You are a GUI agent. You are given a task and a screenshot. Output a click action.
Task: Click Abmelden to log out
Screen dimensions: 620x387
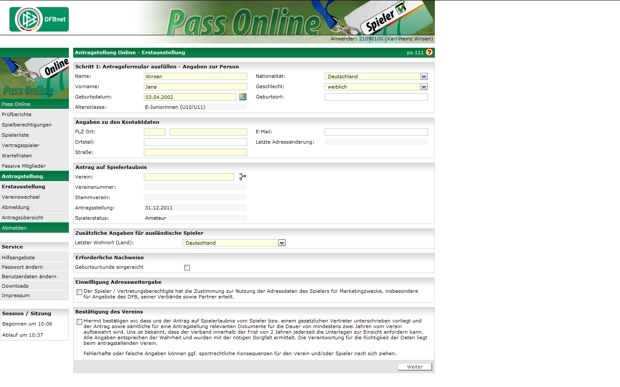34,228
